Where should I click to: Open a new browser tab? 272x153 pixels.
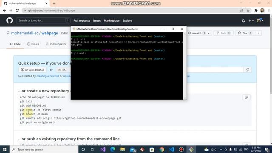[x=54, y=3]
